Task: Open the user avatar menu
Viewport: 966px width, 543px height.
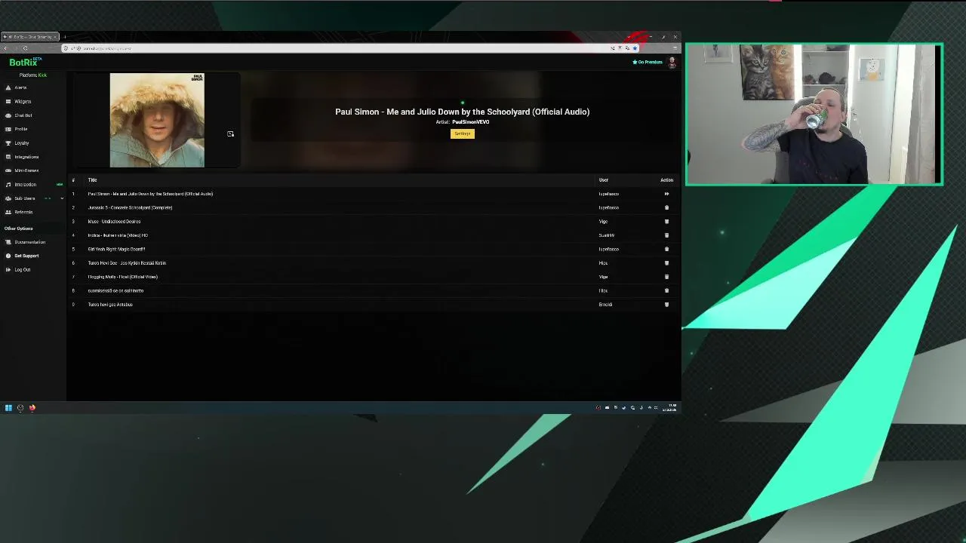Action: tap(672, 63)
